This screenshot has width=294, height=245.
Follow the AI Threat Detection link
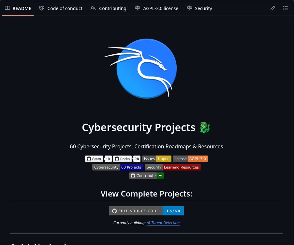point(163,223)
